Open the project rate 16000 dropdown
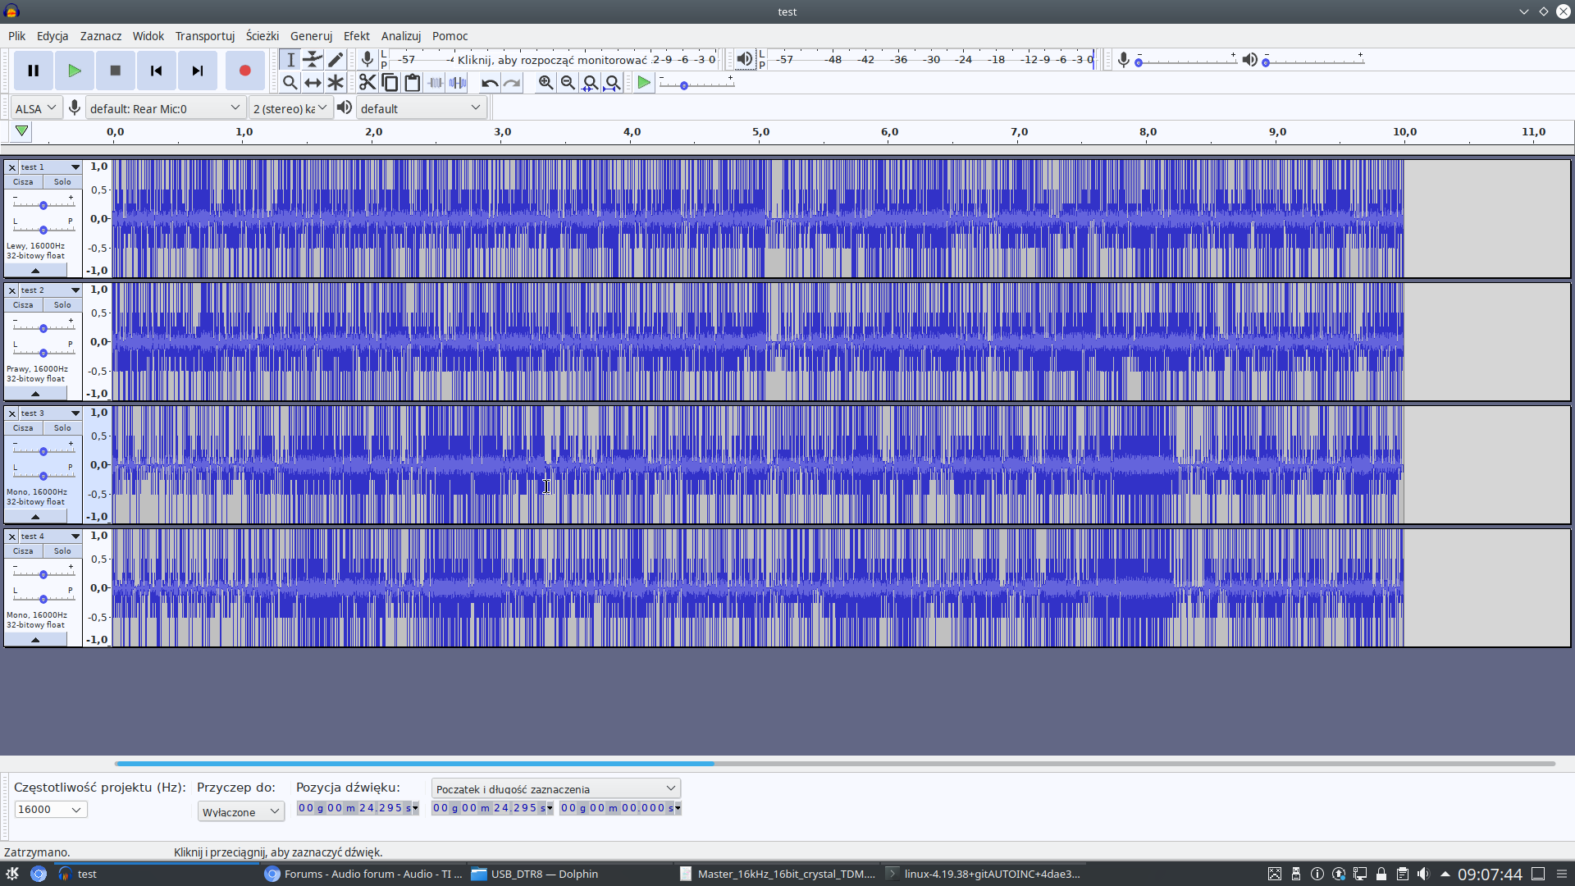Viewport: 1575px width, 886px height. pos(51,810)
